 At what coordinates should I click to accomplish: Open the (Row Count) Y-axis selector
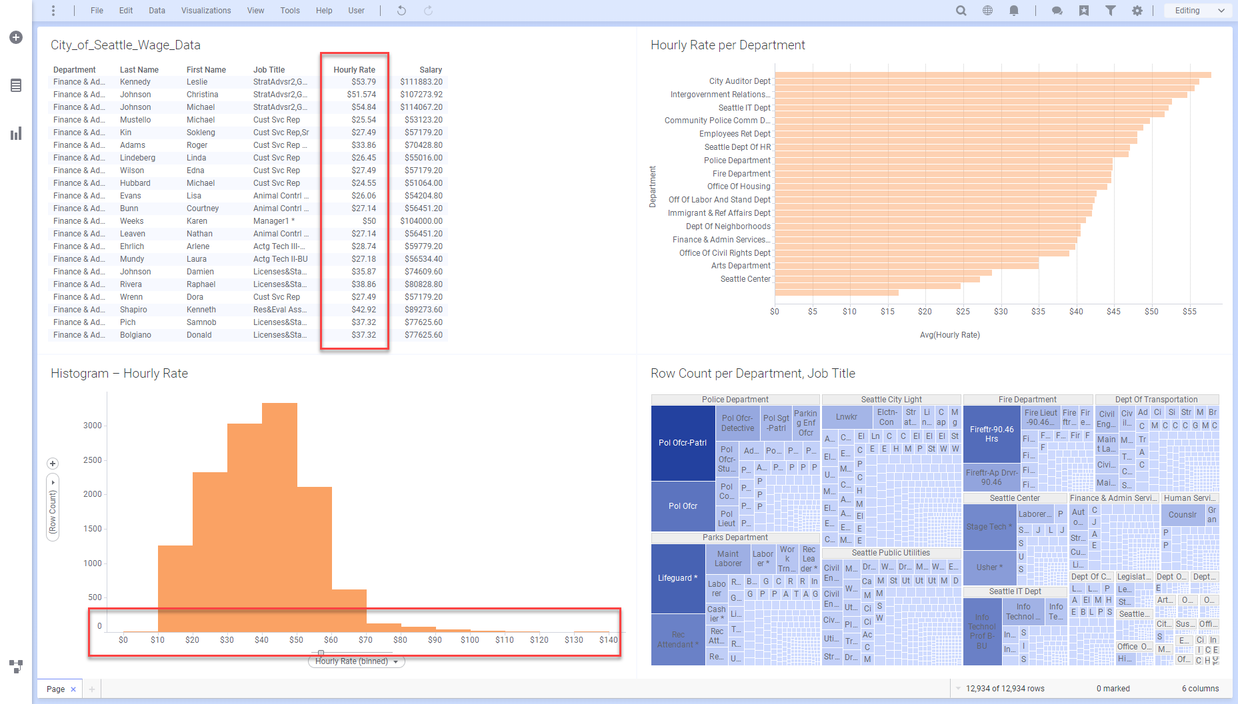pyautogui.click(x=53, y=510)
